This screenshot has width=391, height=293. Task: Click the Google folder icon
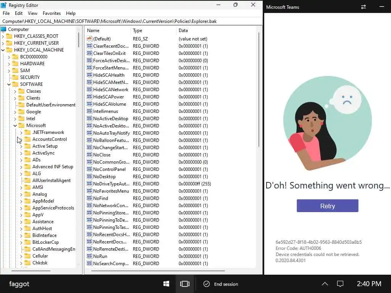[x=21, y=112]
